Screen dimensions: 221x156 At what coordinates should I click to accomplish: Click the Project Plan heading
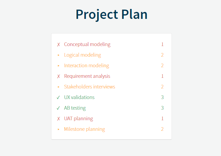point(111,14)
